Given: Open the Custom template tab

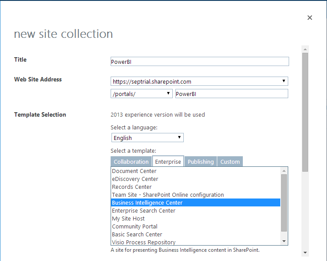Looking at the screenshot, I should (x=230, y=162).
